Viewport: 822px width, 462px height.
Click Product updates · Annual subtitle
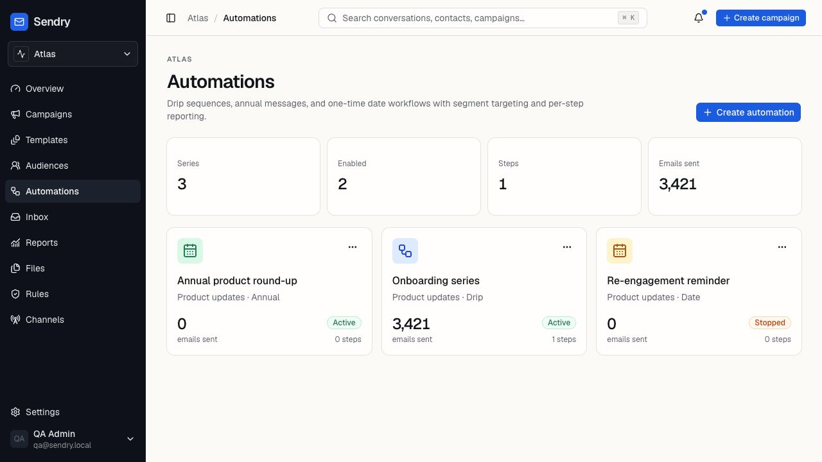click(228, 297)
